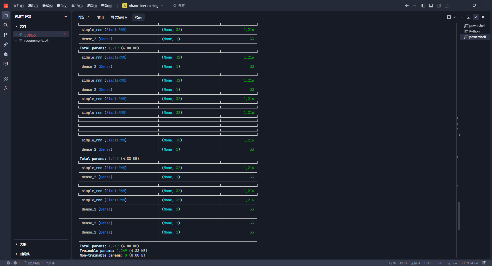Open the 帮助 menu

pos(107,6)
